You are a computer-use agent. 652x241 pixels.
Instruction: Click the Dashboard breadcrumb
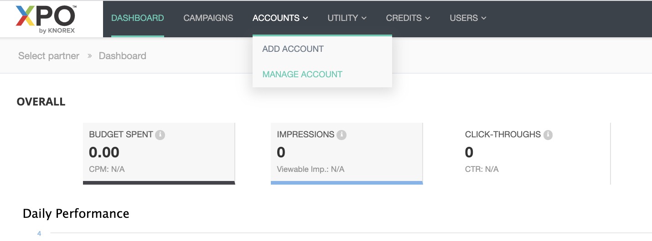coord(123,56)
